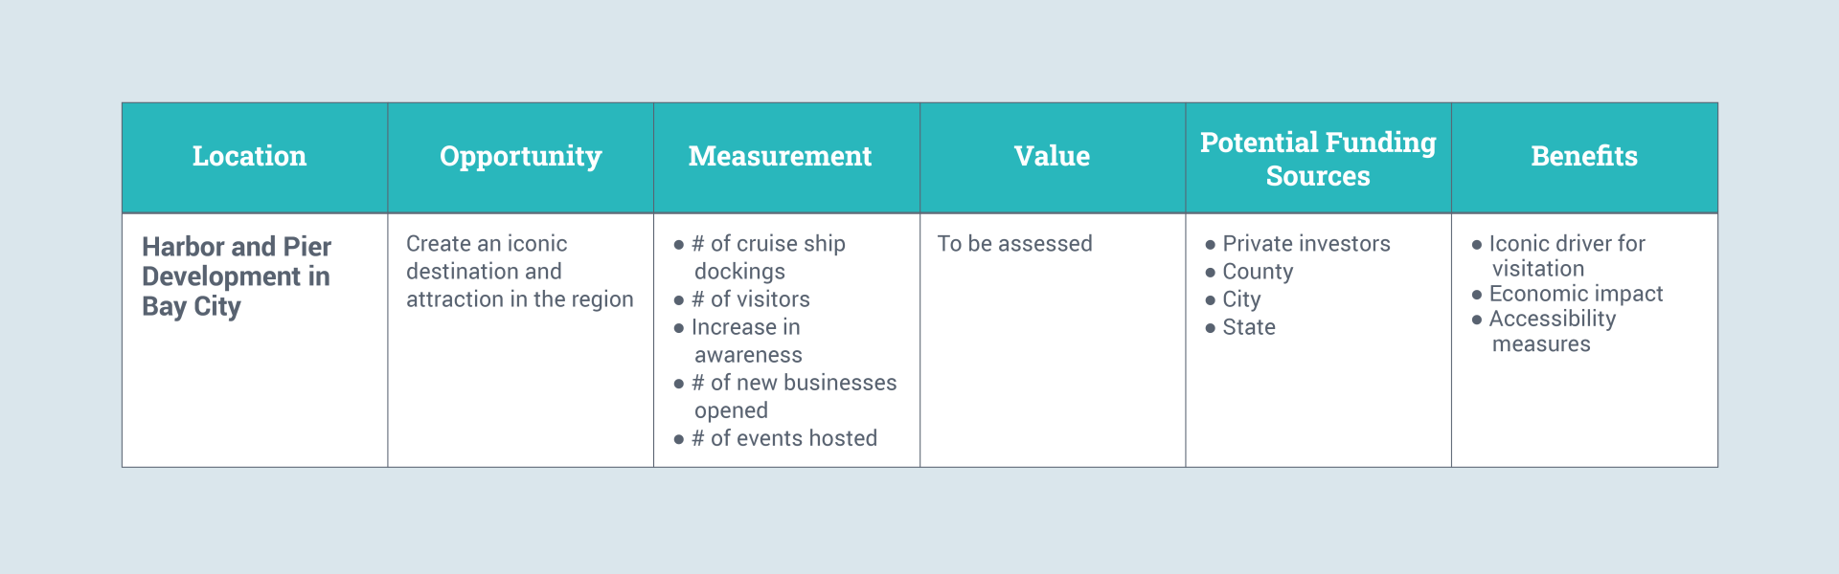This screenshot has height=574, width=1839.
Task: Select Iconic driver for visitation benefit
Action: [x=1566, y=256]
